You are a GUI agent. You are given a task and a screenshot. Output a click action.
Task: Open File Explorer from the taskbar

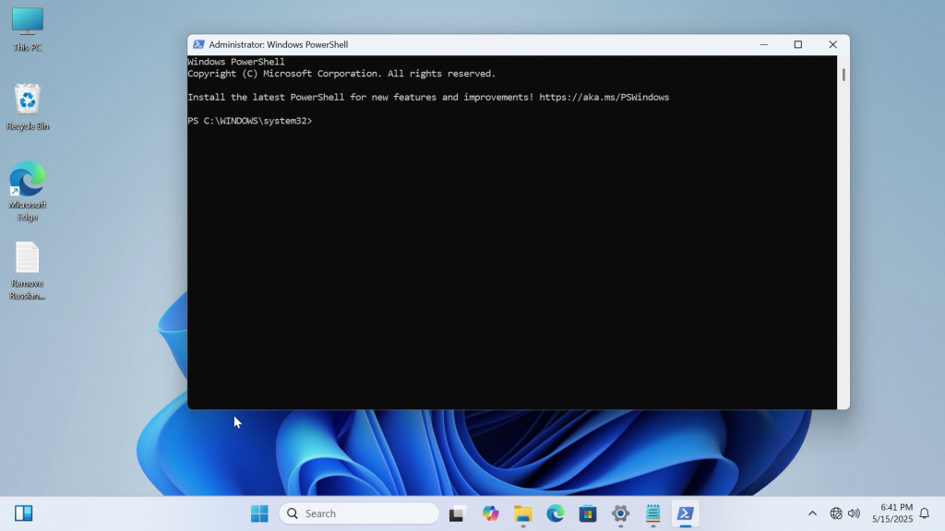tap(522, 513)
